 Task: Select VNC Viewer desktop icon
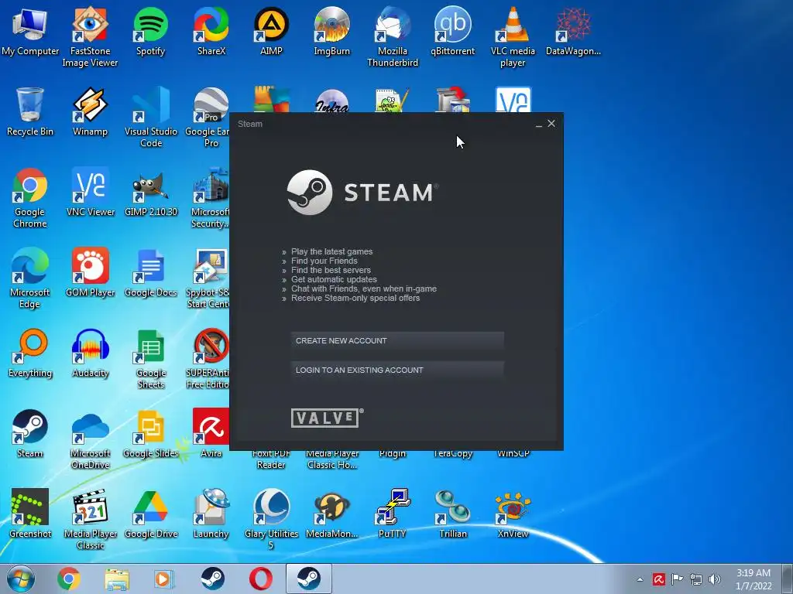[x=91, y=192]
